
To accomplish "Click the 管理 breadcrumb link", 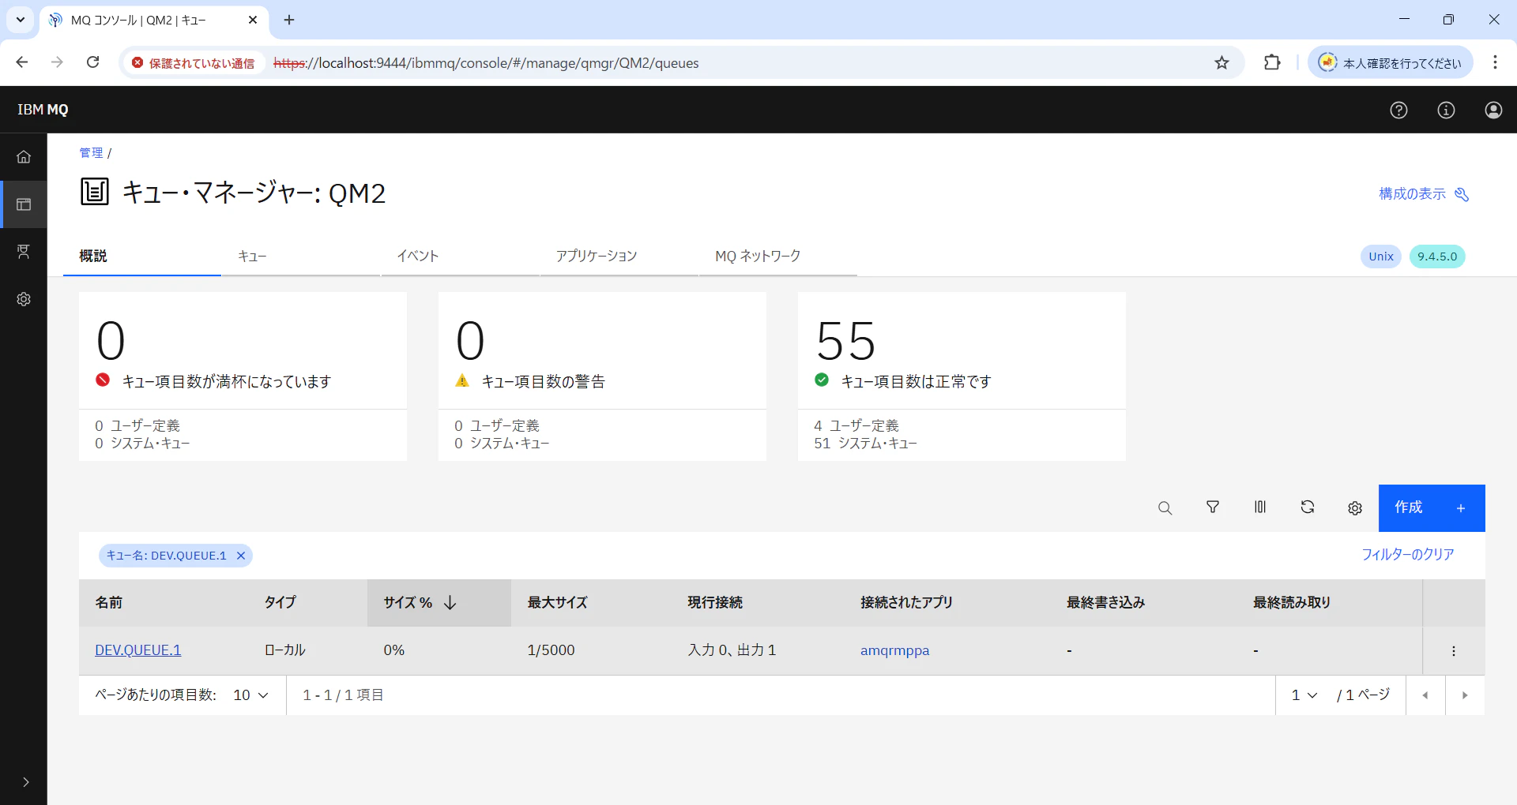I will pyautogui.click(x=91, y=152).
